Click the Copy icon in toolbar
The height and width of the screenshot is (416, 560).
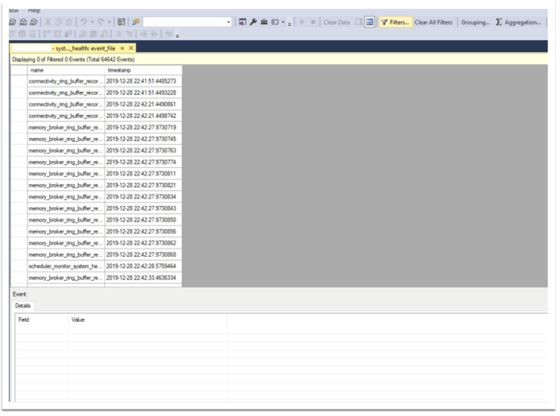click(x=59, y=22)
